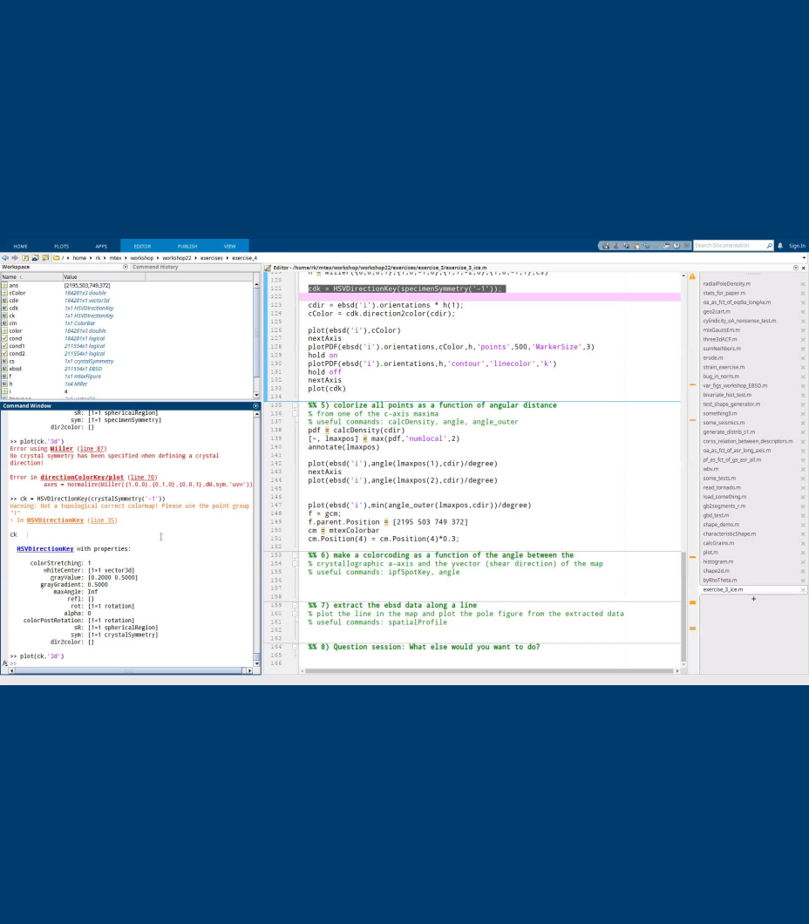Screen dimensions: 809x924
Task: Click the search magnifier icon in documentation box
Action: (769, 246)
